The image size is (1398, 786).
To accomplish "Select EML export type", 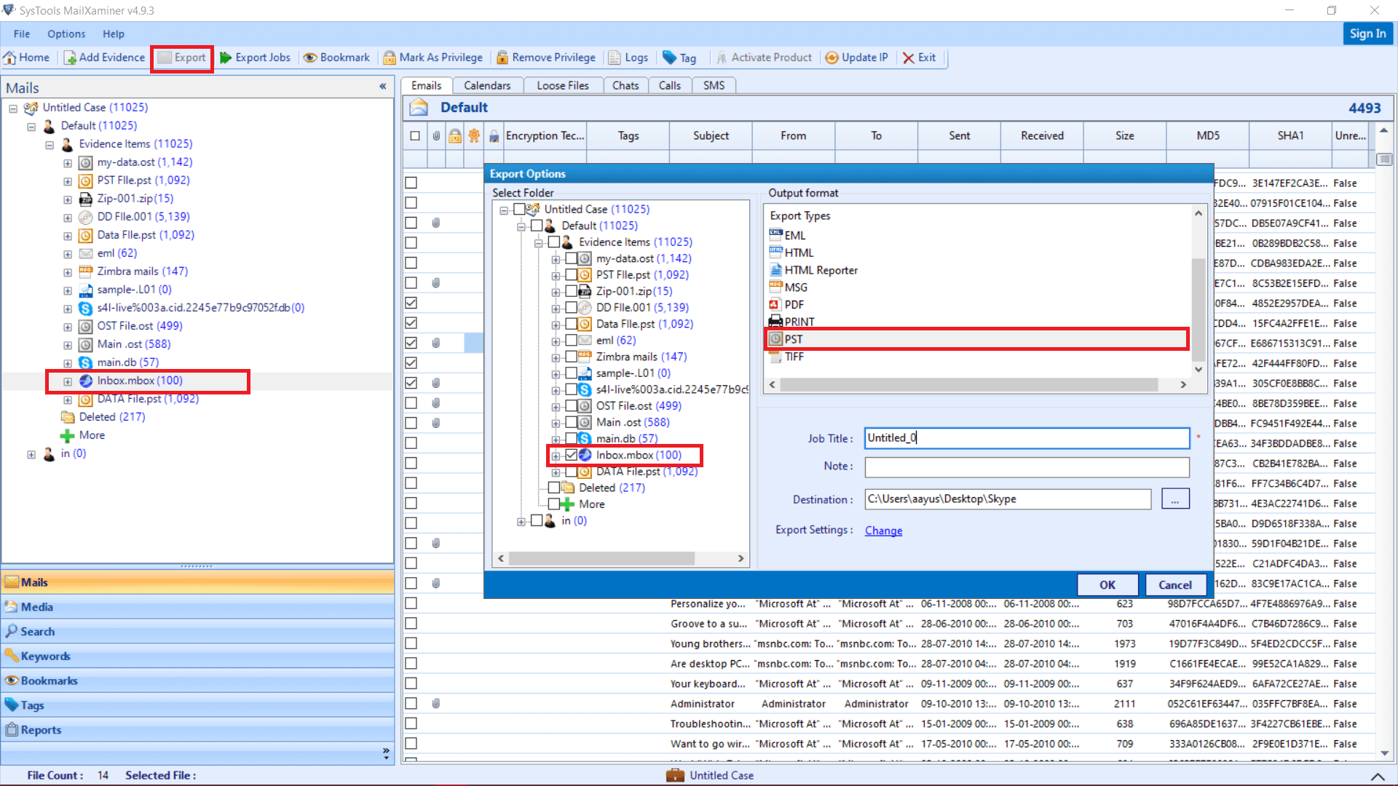I will [794, 235].
